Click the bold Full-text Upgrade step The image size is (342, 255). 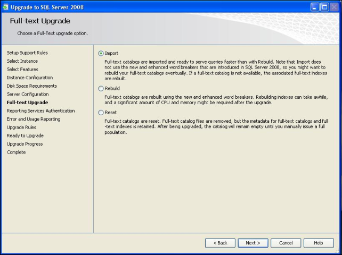pyautogui.click(x=28, y=102)
